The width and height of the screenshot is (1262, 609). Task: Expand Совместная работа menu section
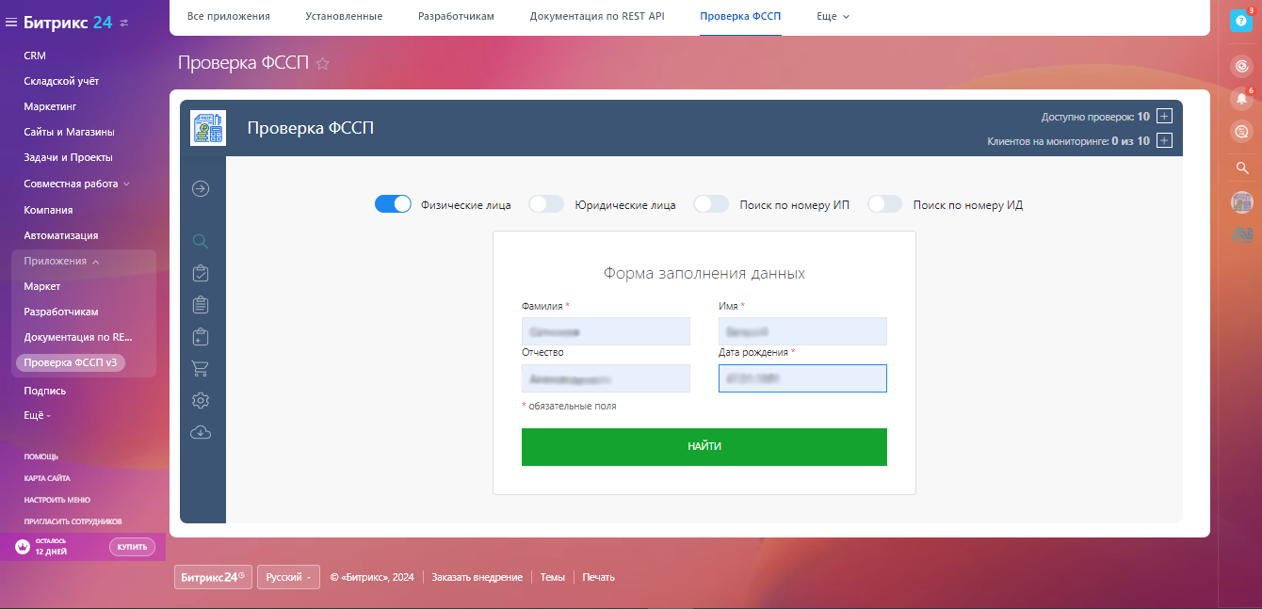(77, 184)
